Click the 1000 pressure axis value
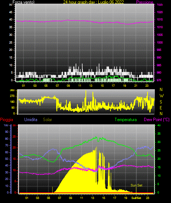The image size is (171, 203). (x=160, y=42)
